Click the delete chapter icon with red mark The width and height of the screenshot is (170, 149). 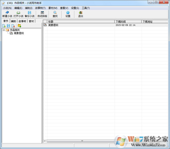click(x=13, y=26)
